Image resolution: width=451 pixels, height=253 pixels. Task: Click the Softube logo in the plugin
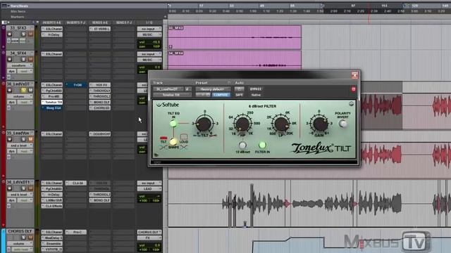click(168, 105)
